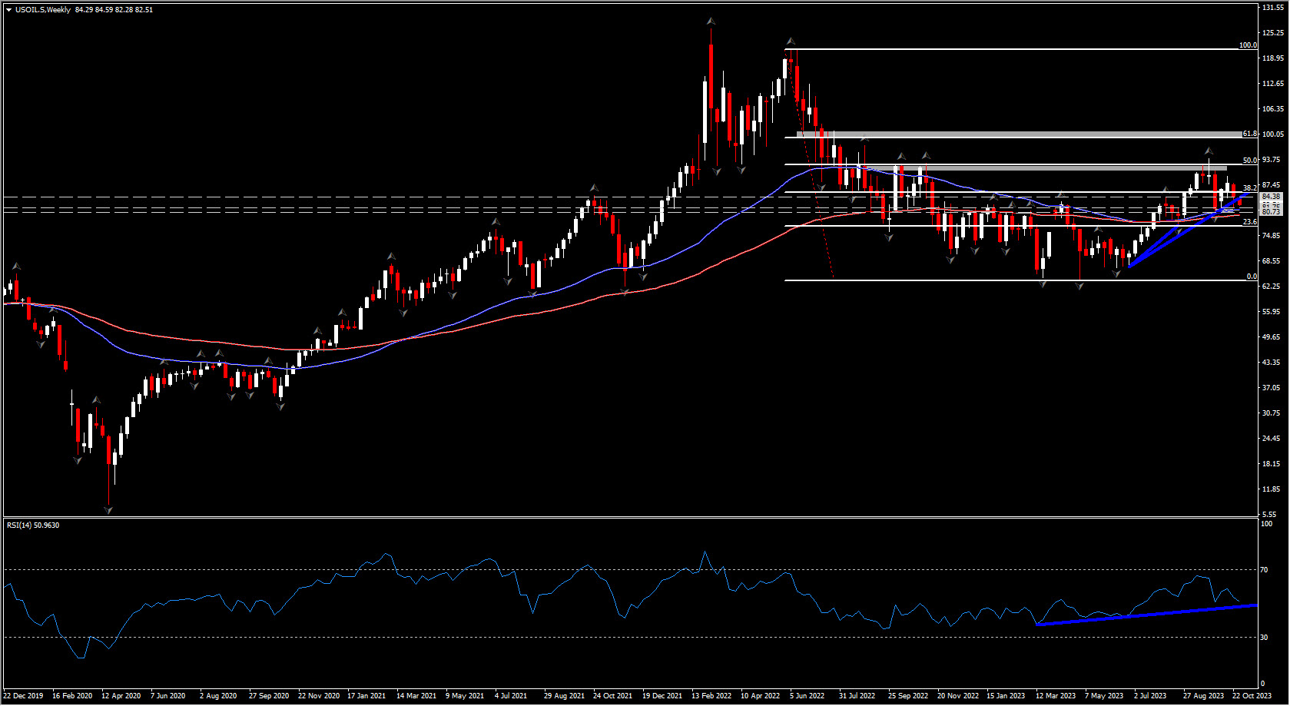Select the up fractal arrow above the 100.0 Fibonacci start

point(790,41)
